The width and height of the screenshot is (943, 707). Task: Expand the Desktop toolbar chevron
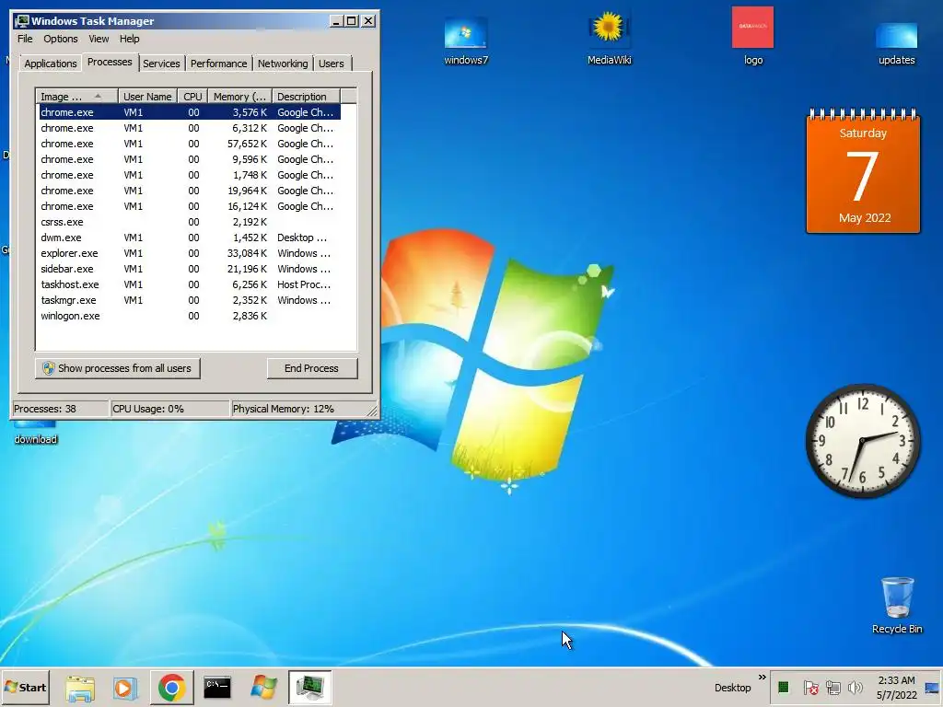click(x=762, y=678)
